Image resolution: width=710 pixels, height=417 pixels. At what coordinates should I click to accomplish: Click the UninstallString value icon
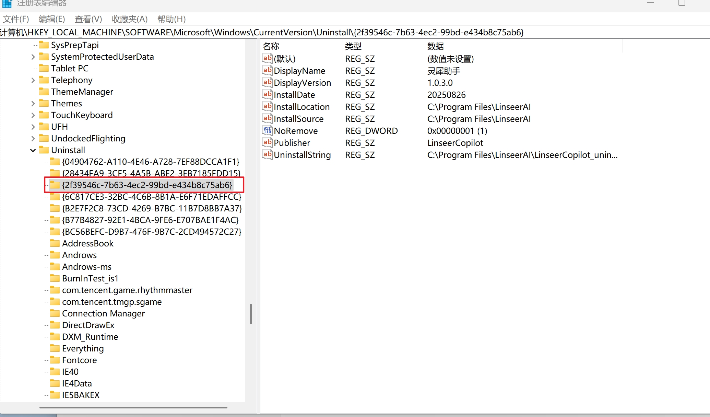267,154
